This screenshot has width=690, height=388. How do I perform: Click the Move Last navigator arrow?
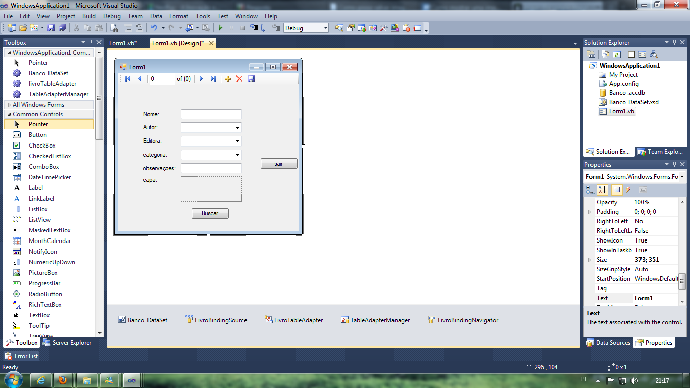click(213, 79)
